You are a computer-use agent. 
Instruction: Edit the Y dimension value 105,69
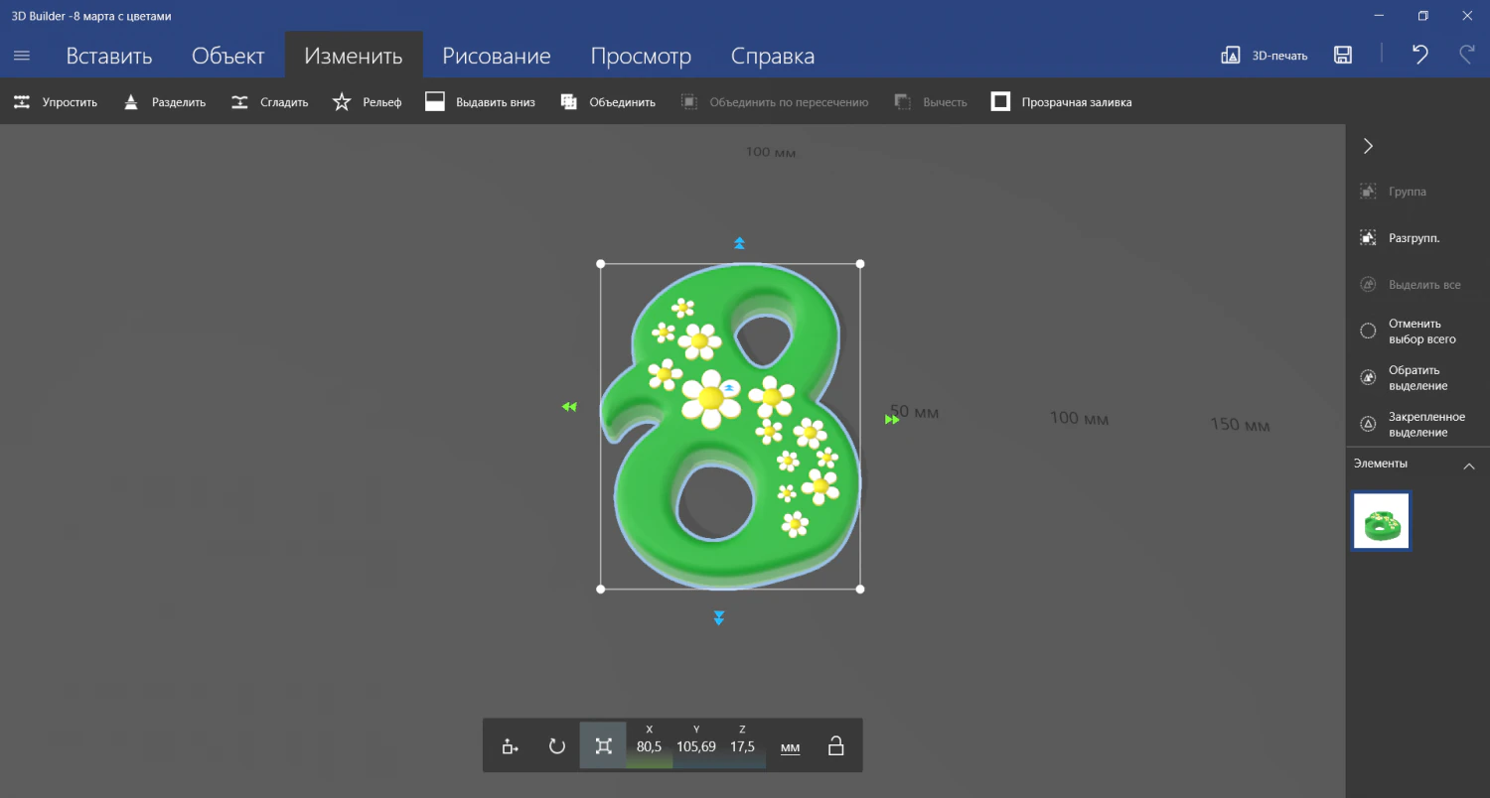click(696, 746)
